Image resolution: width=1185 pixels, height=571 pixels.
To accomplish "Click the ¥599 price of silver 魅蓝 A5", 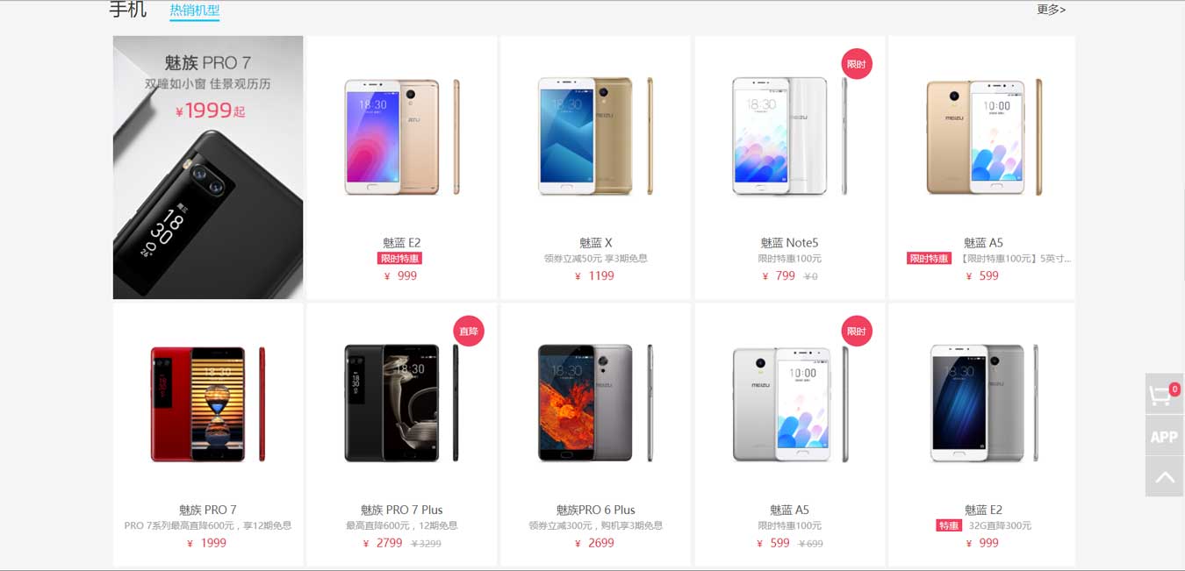I will (774, 543).
